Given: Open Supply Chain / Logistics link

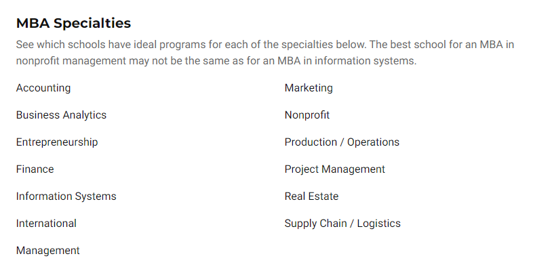Looking at the screenshot, I should tap(342, 224).
